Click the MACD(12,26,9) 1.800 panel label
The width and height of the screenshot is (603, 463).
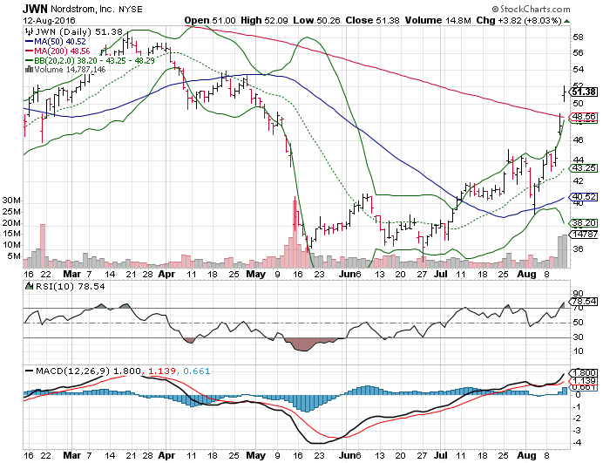(x=88, y=371)
